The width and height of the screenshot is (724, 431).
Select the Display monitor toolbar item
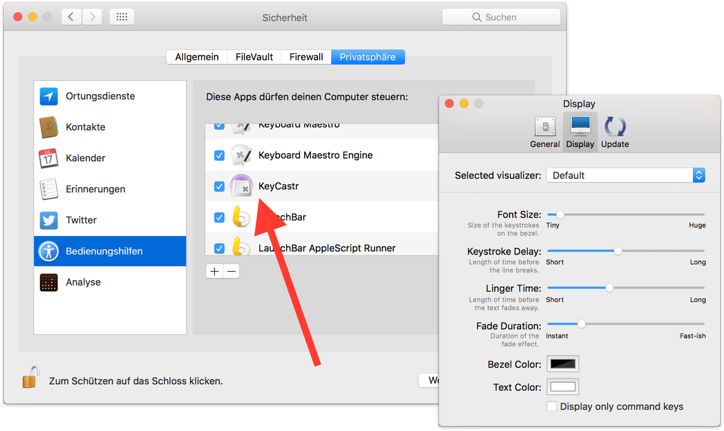580,133
